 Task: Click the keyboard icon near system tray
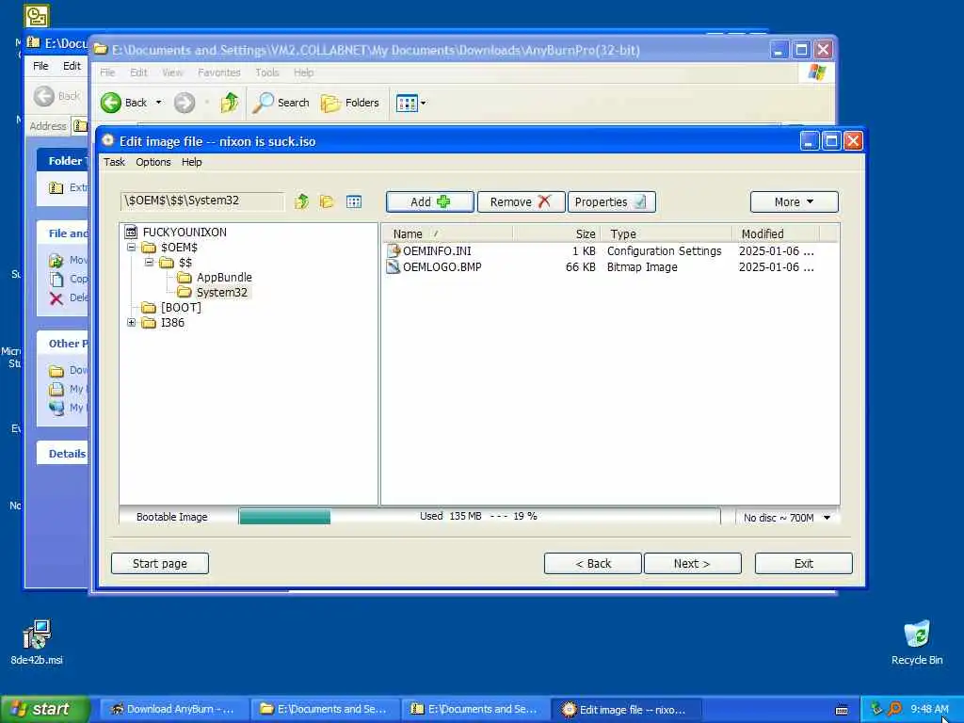tap(842, 710)
